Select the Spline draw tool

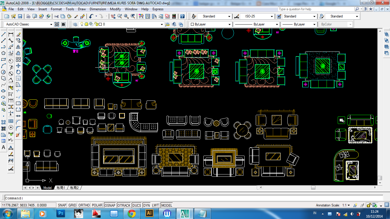pos(3,85)
